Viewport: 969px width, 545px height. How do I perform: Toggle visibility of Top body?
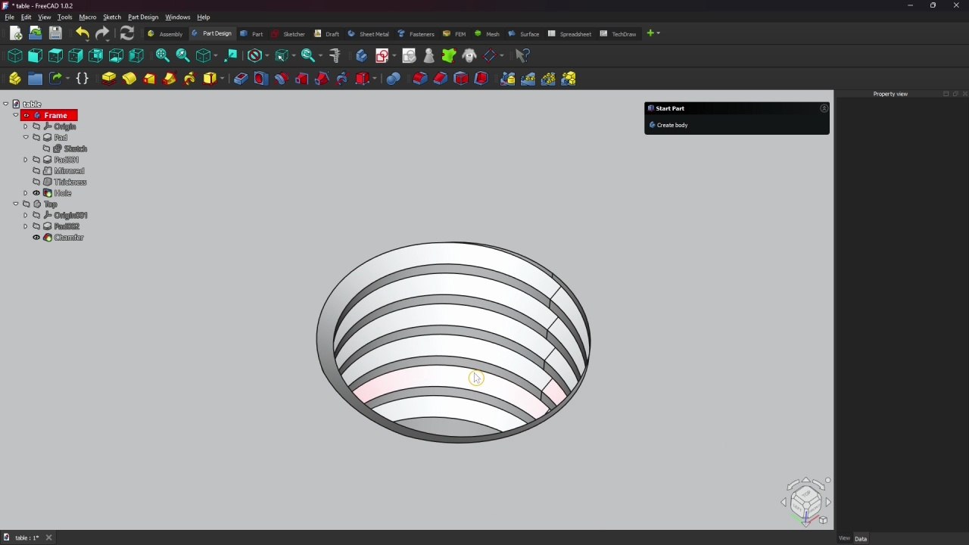pyautogui.click(x=26, y=204)
